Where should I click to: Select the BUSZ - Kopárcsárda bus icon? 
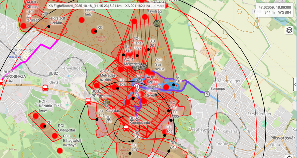tap(126, 128)
